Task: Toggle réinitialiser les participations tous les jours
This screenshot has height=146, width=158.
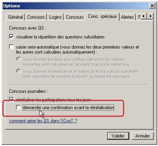Action: pos(11,99)
